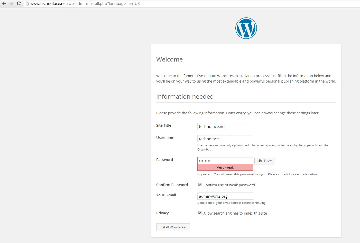The height and width of the screenshot is (243, 360).
Task: Click the browser forward arrow
Action: pyautogui.click(x=11, y=3)
